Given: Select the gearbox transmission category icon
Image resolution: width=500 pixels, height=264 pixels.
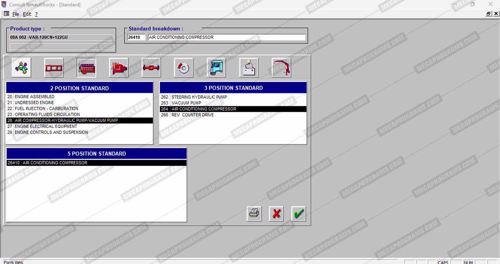Looking at the screenshot, I should click(119, 68).
